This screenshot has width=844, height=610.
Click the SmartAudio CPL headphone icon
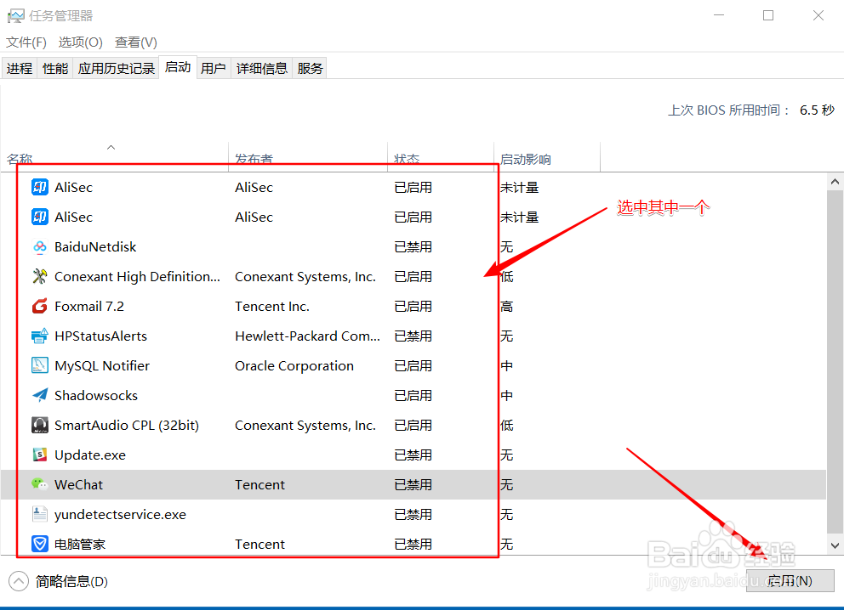(40, 425)
